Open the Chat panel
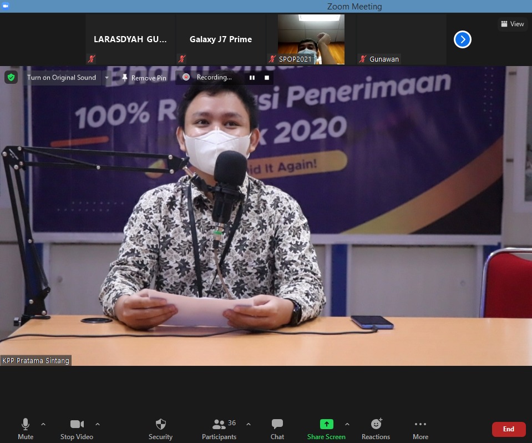The width and height of the screenshot is (532, 443). point(277,429)
